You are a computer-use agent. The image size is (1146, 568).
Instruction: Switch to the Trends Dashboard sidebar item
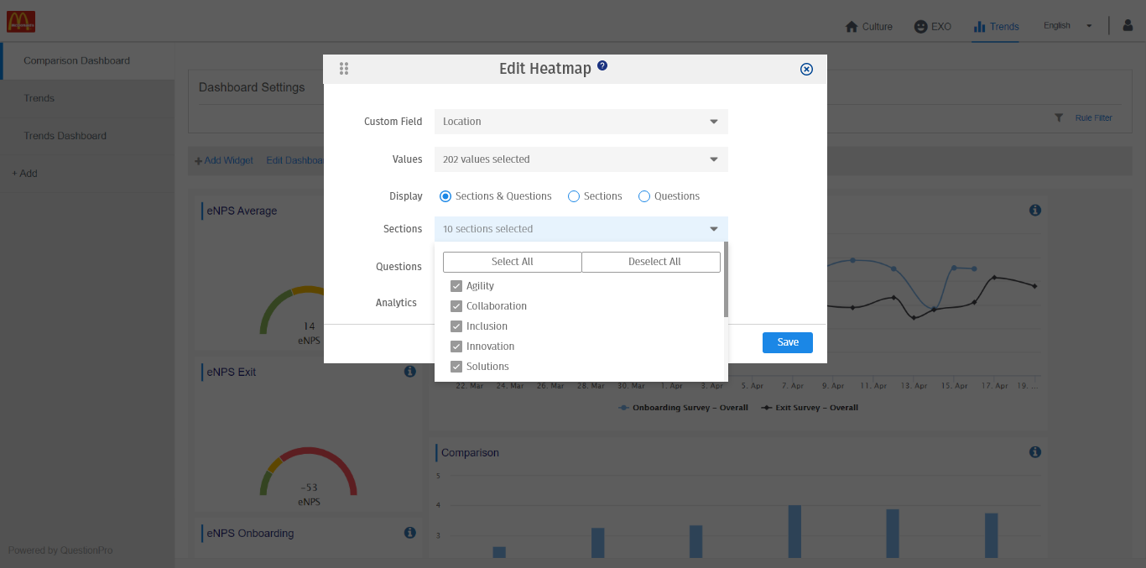pyautogui.click(x=67, y=135)
